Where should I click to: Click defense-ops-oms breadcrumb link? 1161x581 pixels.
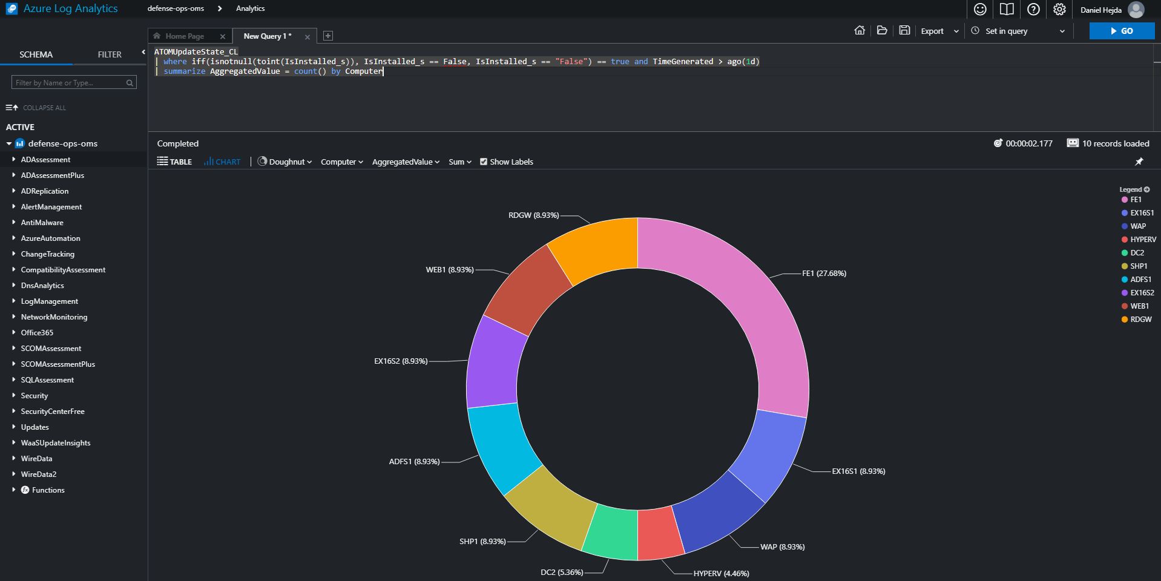click(176, 8)
